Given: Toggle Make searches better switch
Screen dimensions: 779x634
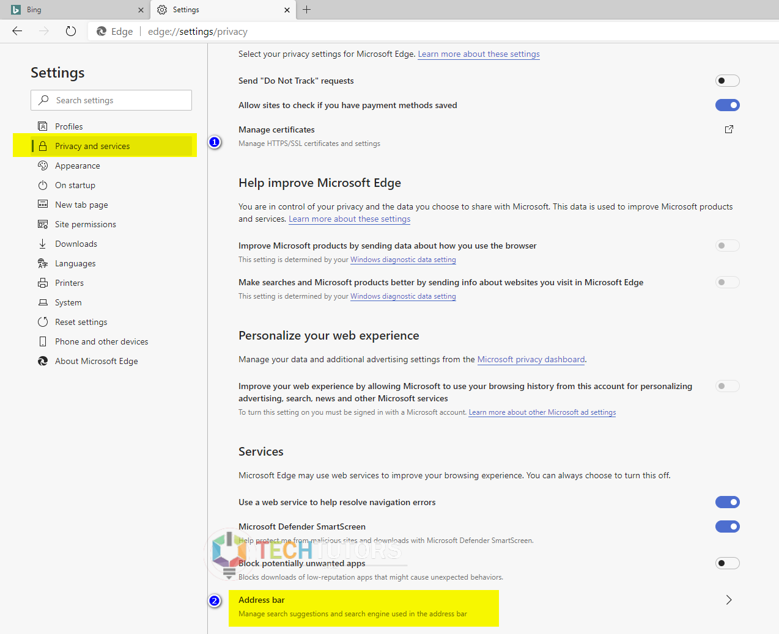Looking at the screenshot, I should click(728, 282).
